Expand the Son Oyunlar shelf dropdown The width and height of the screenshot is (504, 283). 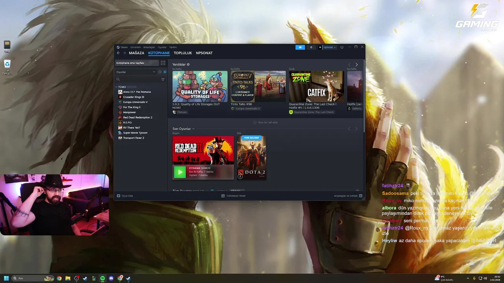(193, 129)
